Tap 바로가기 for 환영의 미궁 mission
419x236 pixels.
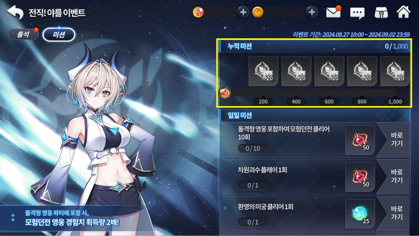pyautogui.click(x=397, y=213)
